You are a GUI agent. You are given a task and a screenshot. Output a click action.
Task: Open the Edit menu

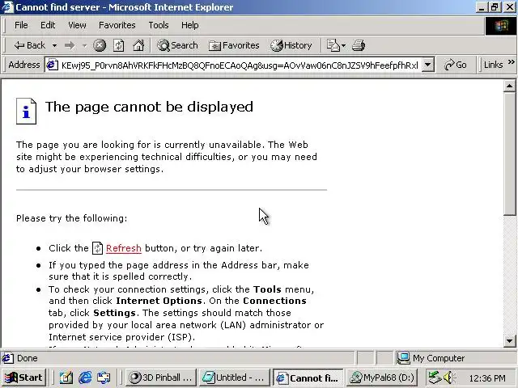click(x=48, y=25)
